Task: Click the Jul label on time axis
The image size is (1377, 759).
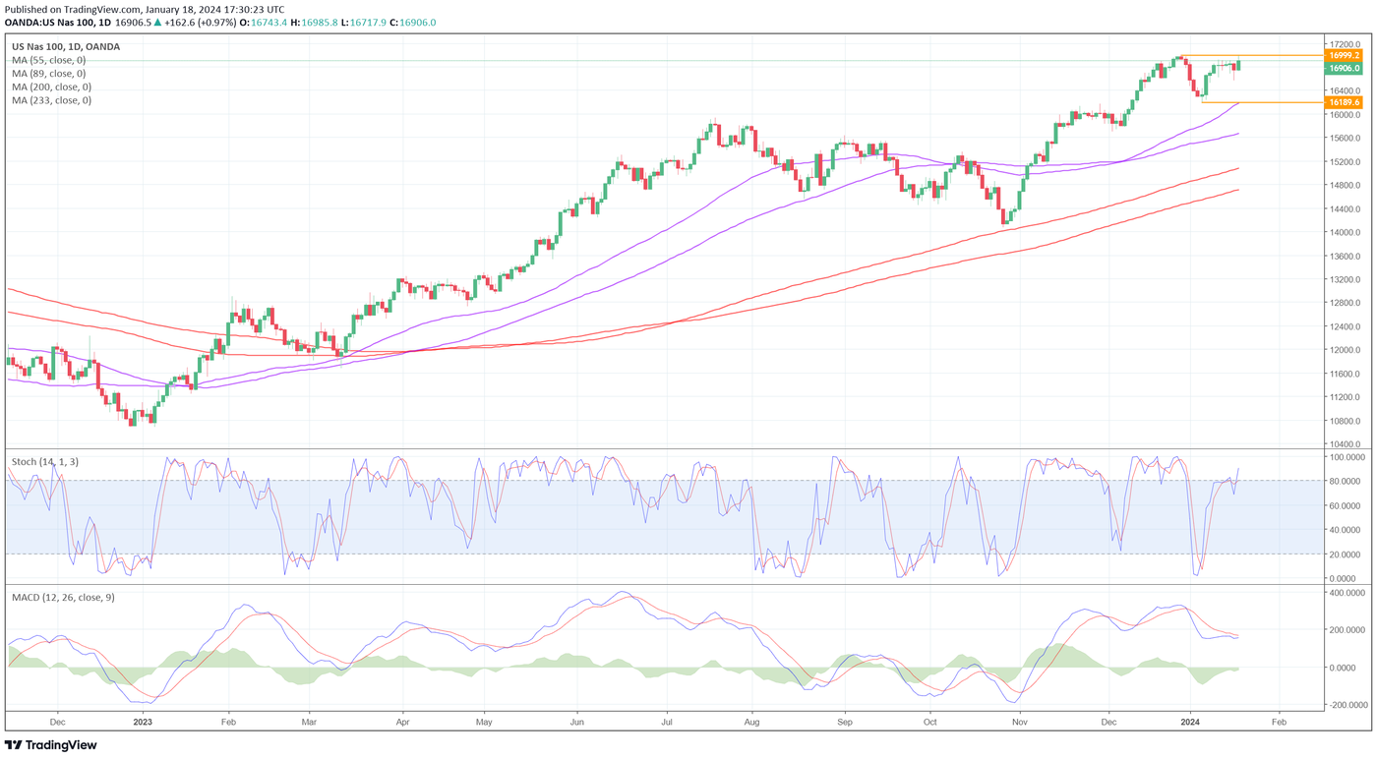Action: (x=666, y=722)
